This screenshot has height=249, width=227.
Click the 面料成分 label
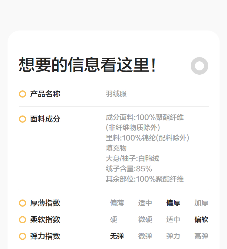(45, 119)
